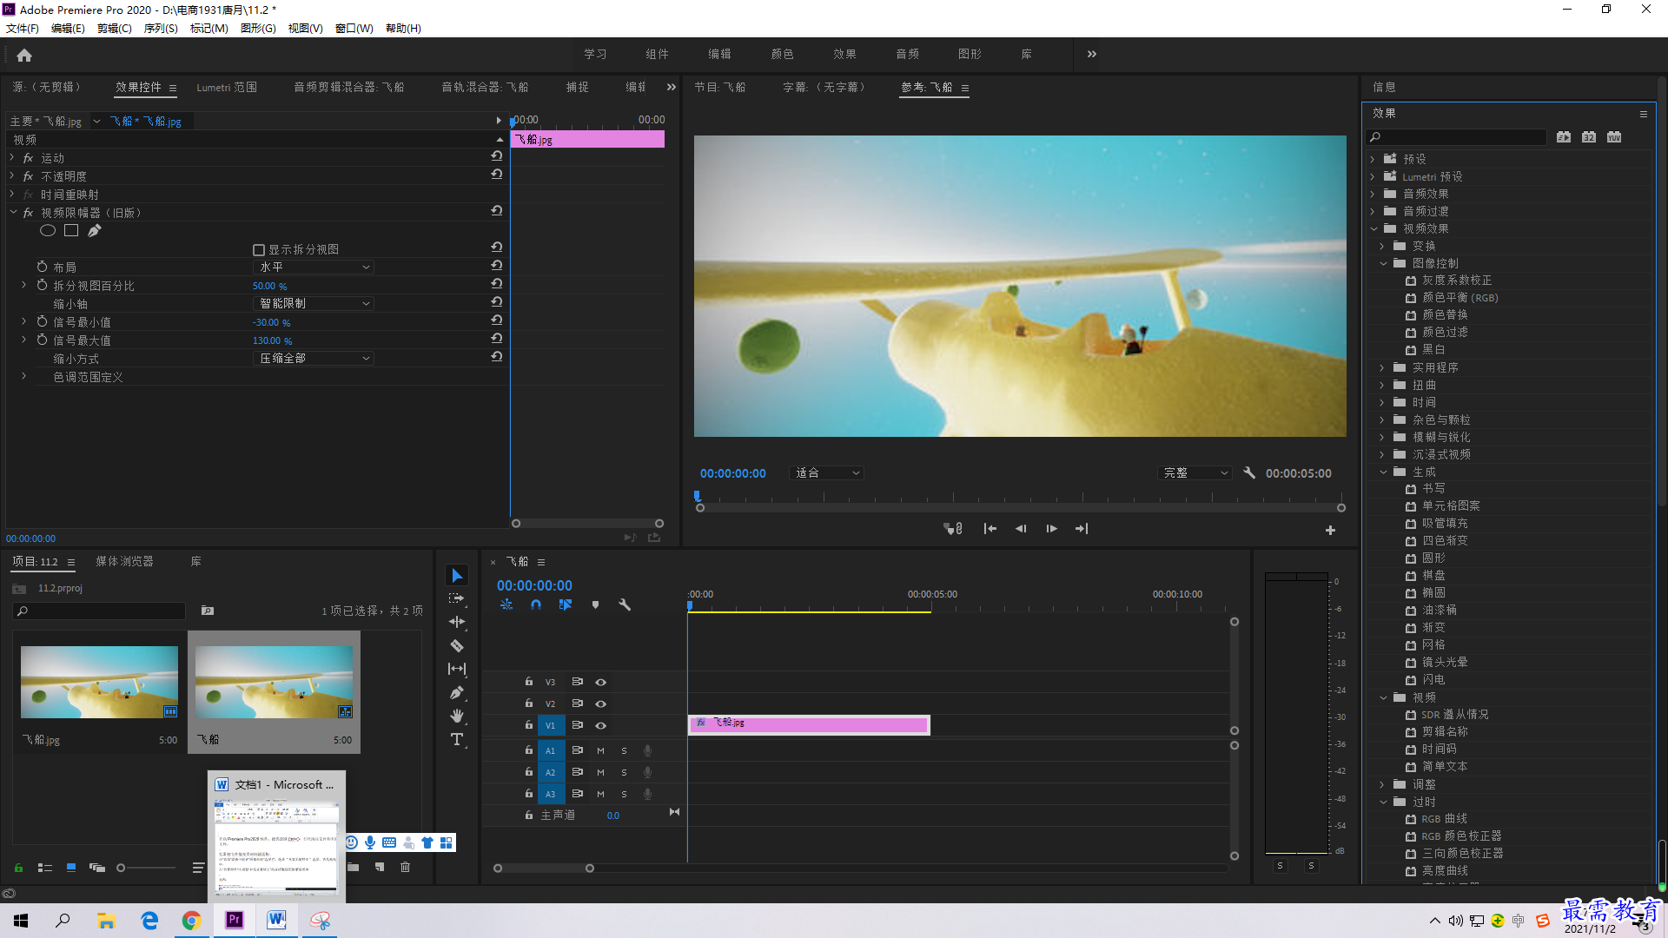Expand the 预设 presets folder

(x=1373, y=159)
